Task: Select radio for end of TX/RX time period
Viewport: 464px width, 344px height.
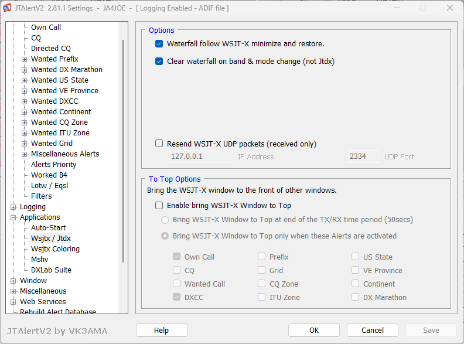Action: coord(165,220)
